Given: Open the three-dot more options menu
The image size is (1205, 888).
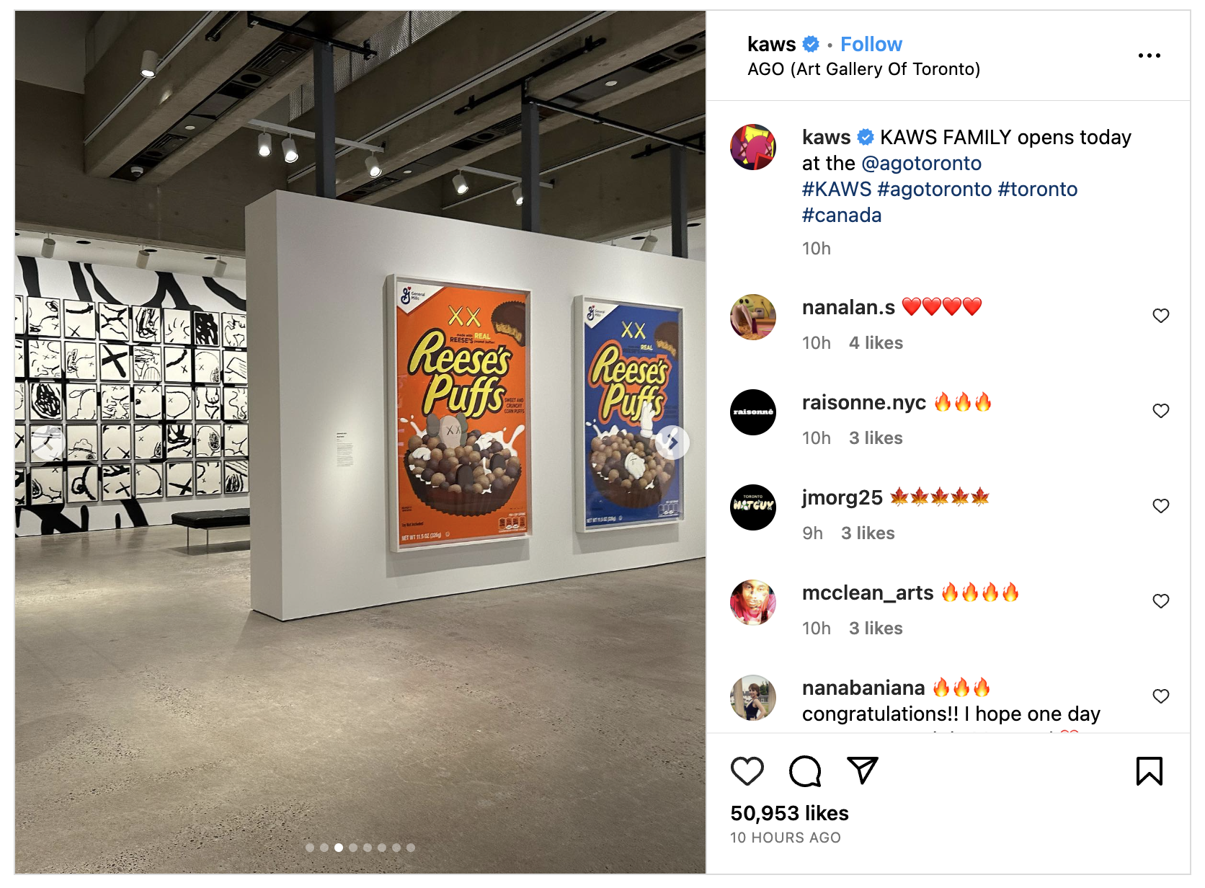Looking at the screenshot, I should (1150, 55).
